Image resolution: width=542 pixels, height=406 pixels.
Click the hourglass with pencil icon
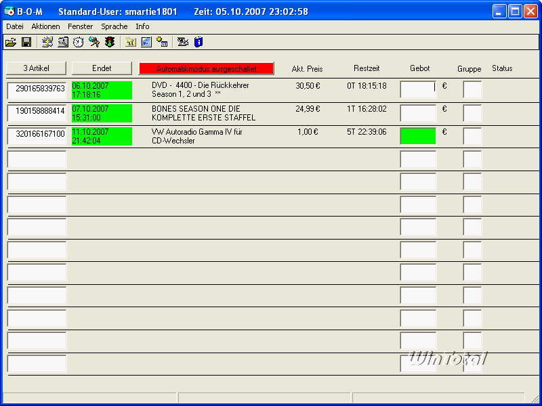click(183, 42)
